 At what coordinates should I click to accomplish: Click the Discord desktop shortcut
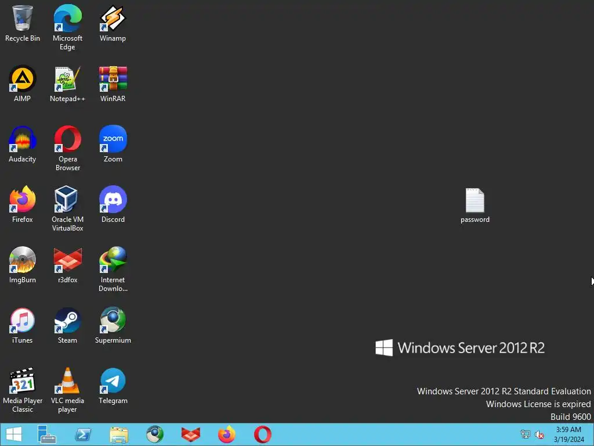coord(113,204)
